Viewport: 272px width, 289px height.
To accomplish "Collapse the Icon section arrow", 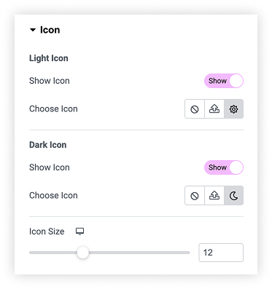I will pos(33,30).
